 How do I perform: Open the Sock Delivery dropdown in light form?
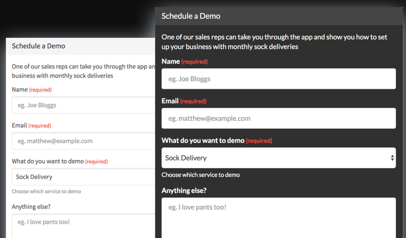click(84, 177)
